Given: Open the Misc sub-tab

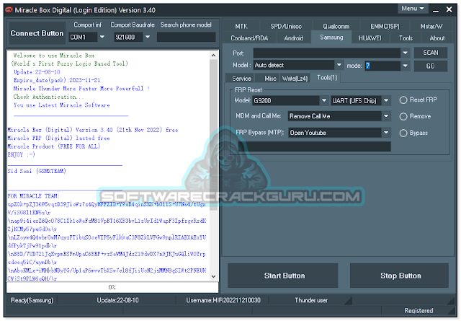Looking at the screenshot, I should click(270, 79).
